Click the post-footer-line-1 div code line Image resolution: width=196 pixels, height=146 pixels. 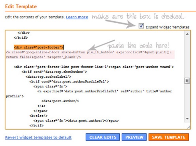point(94,67)
